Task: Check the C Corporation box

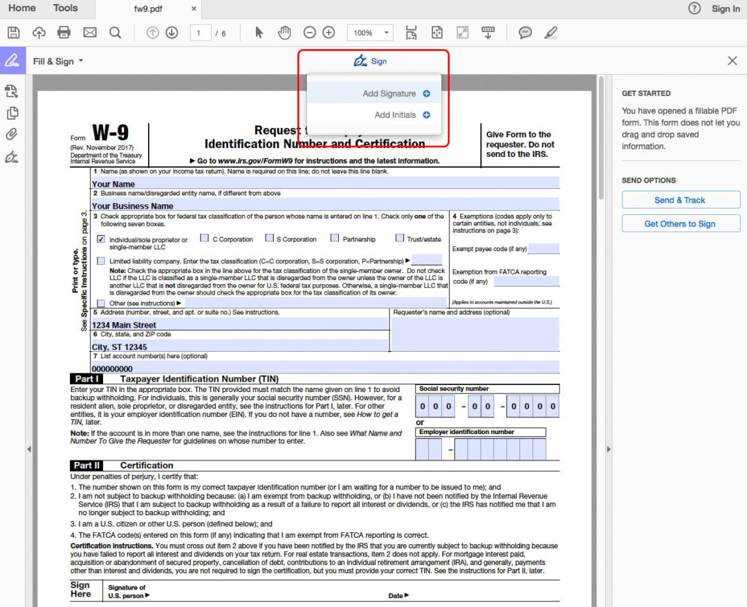Action: tap(204, 238)
